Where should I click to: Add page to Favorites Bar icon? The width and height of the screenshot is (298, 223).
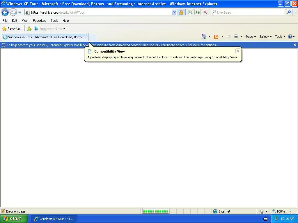click(29, 29)
